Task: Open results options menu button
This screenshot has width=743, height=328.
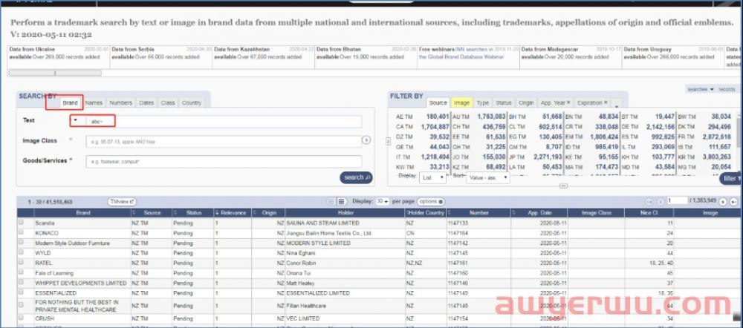Action: (431, 202)
